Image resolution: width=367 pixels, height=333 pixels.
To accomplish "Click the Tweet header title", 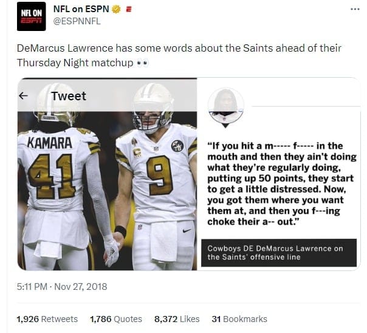I will (x=69, y=96).
